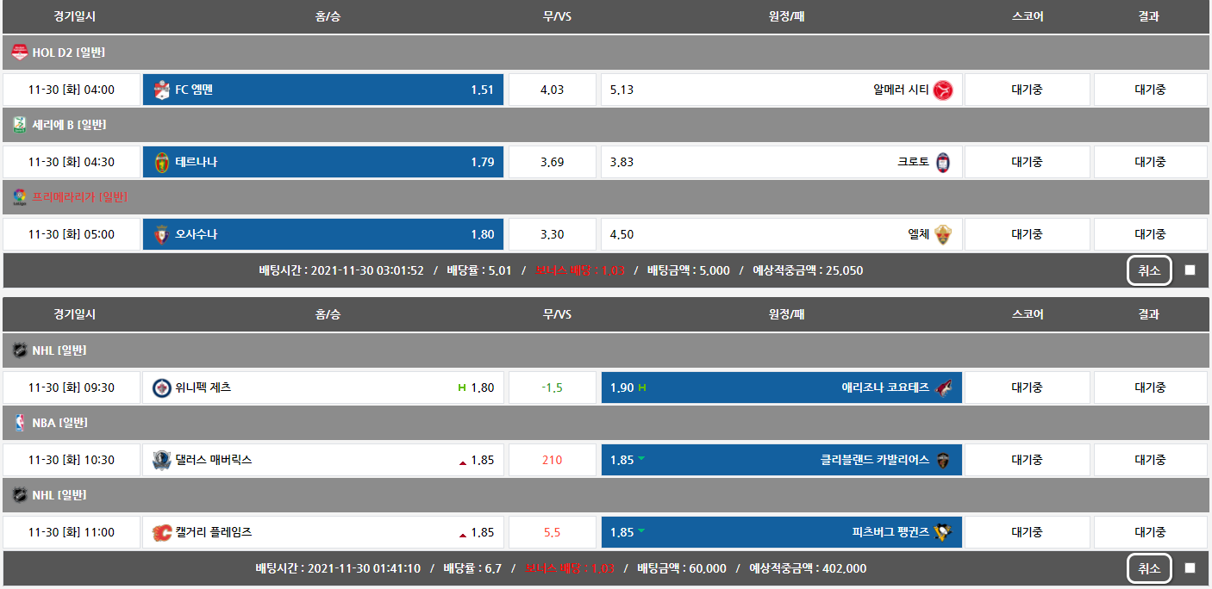Open the red 프리메라리가 league header
The width and height of the screenshot is (1212, 589).
[x=79, y=197]
